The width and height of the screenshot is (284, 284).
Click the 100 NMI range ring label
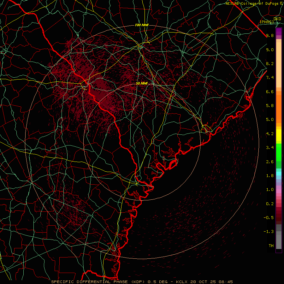pos(142,25)
